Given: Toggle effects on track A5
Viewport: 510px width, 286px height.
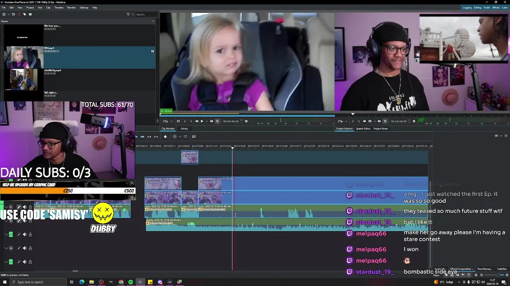Looking at the screenshot, I should coord(19,262).
